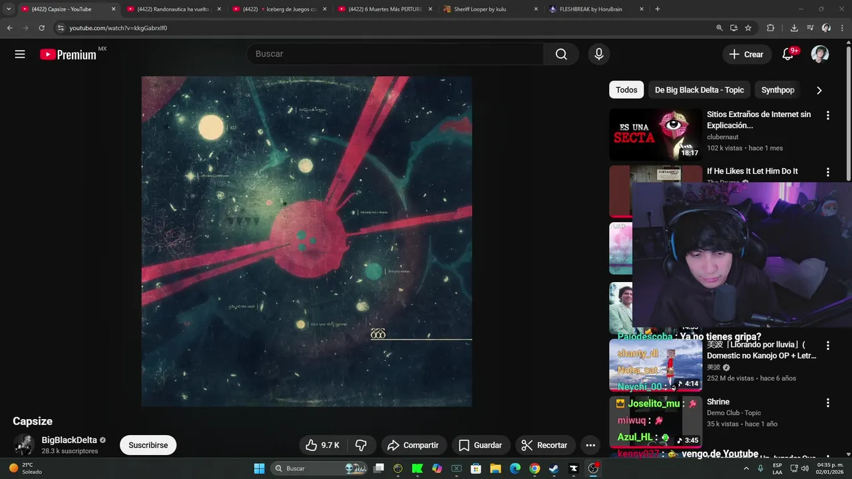
Task: Open the Chrome three-dot menu
Action: [x=842, y=28]
